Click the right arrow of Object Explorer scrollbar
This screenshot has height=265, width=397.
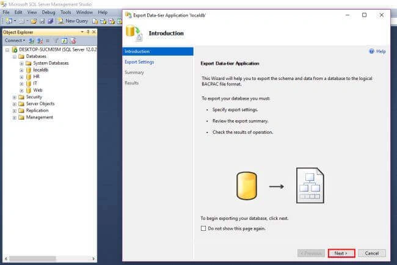(x=93, y=258)
